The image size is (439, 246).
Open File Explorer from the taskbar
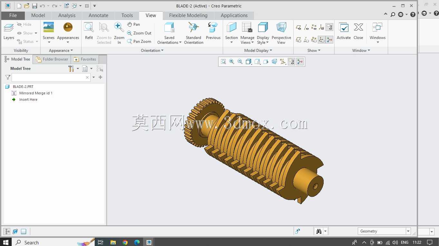pos(113,242)
